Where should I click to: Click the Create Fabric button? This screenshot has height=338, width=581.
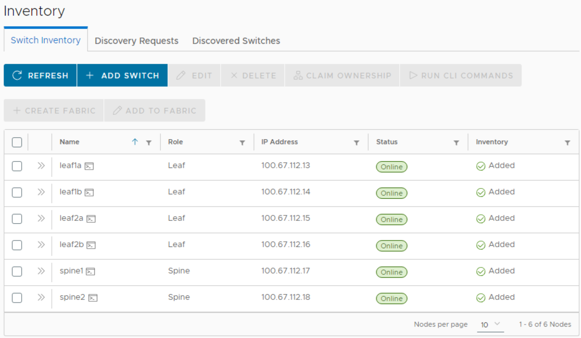coord(54,110)
